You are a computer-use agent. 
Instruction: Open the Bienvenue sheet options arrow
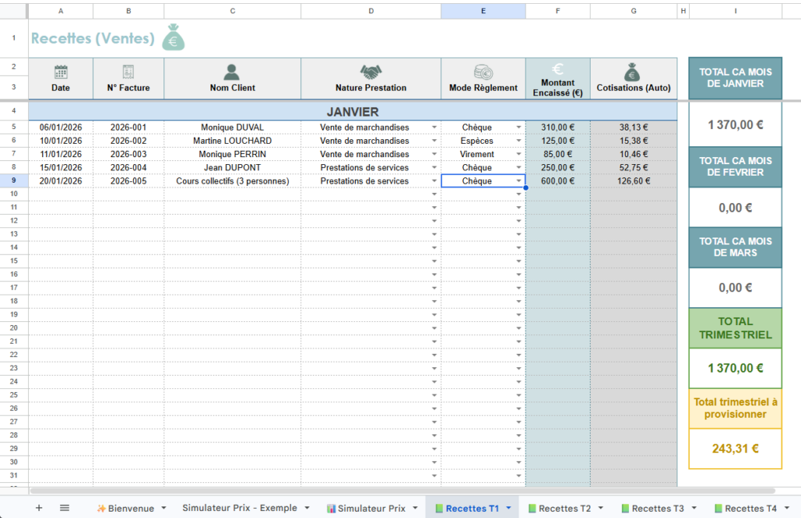pos(162,508)
